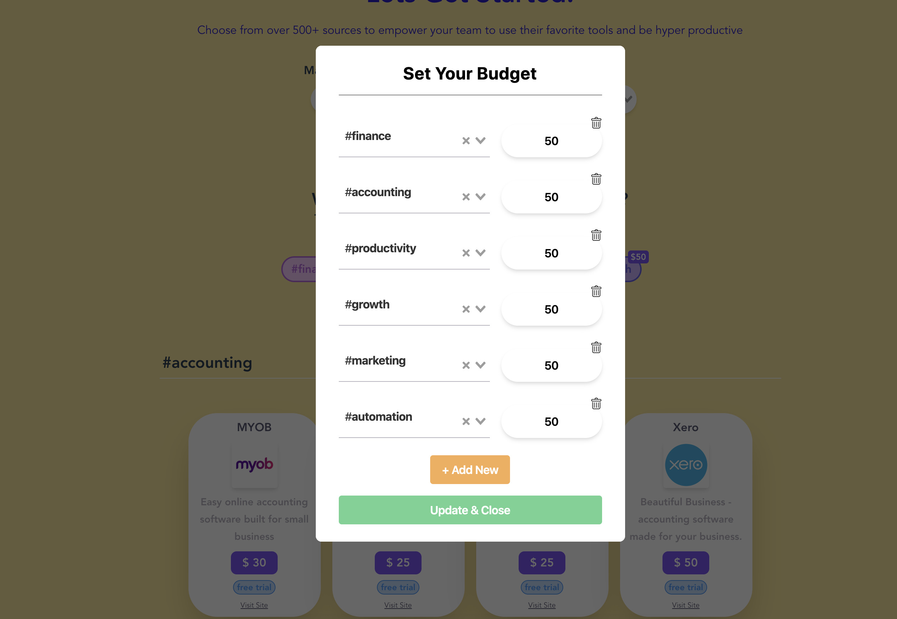The height and width of the screenshot is (619, 897).
Task: Edit the #finance budget amount field
Action: [x=551, y=141]
